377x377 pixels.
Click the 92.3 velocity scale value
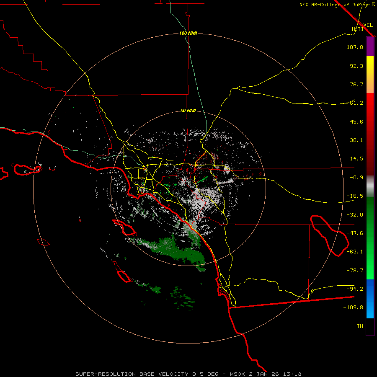click(356, 66)
